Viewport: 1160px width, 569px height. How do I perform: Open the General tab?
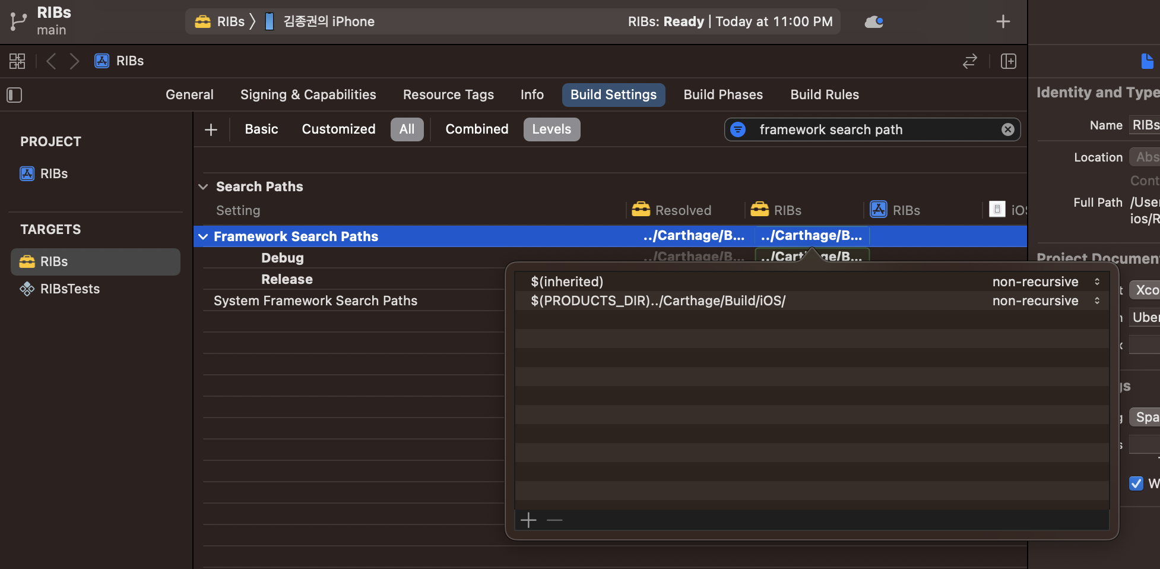[x=189, y=95]
